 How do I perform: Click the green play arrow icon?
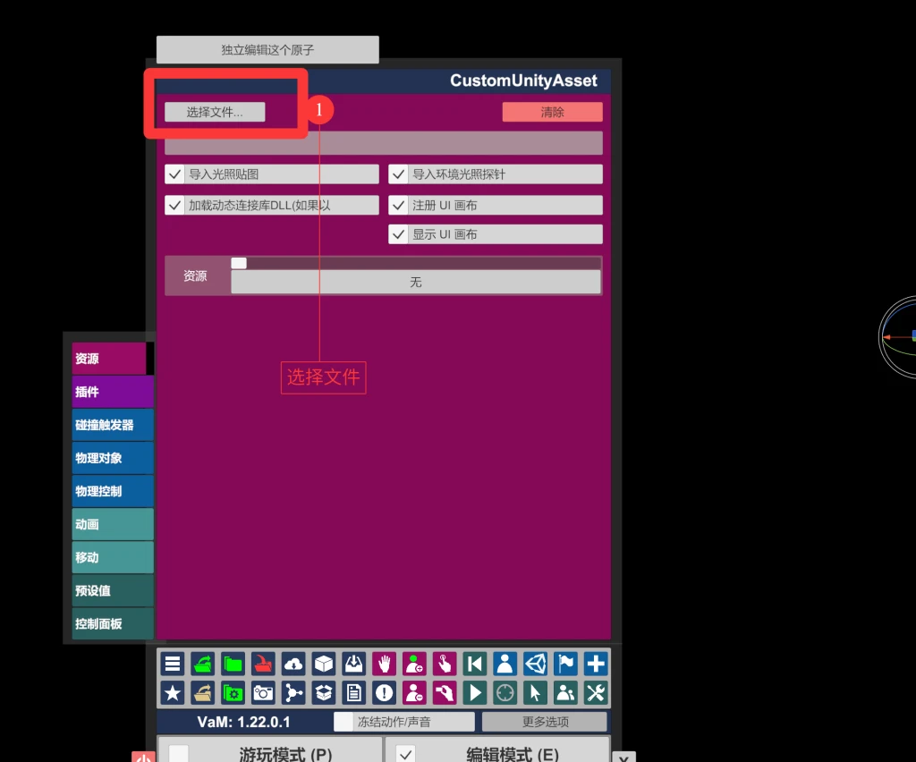pyautogui.click(x=475, y=692)
